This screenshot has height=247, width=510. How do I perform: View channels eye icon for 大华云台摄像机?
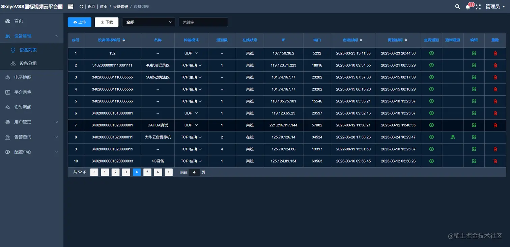[431, 137]
